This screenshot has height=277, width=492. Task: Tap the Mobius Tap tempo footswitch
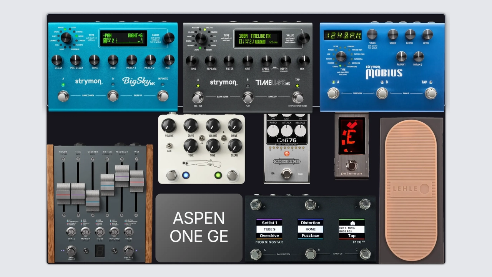coord(431,93)
